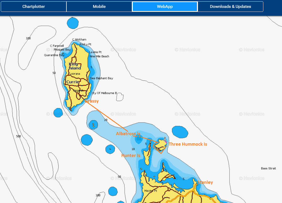Click the King Island map label
Screen dimensions: 282x203
point(75,66)
